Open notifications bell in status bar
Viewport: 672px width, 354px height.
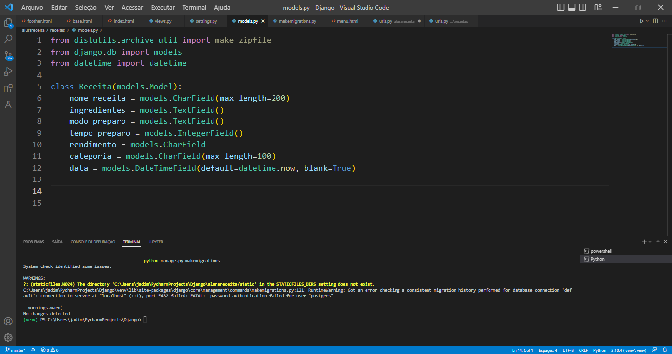(664, 350)
